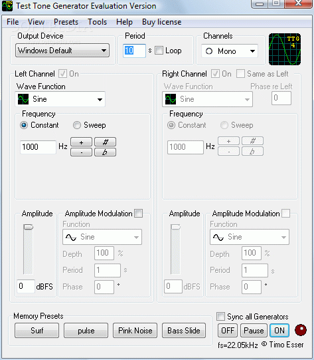Click the Buy license menu item
314x360 pixels.
pyautogui.click(x=162, y=22)
